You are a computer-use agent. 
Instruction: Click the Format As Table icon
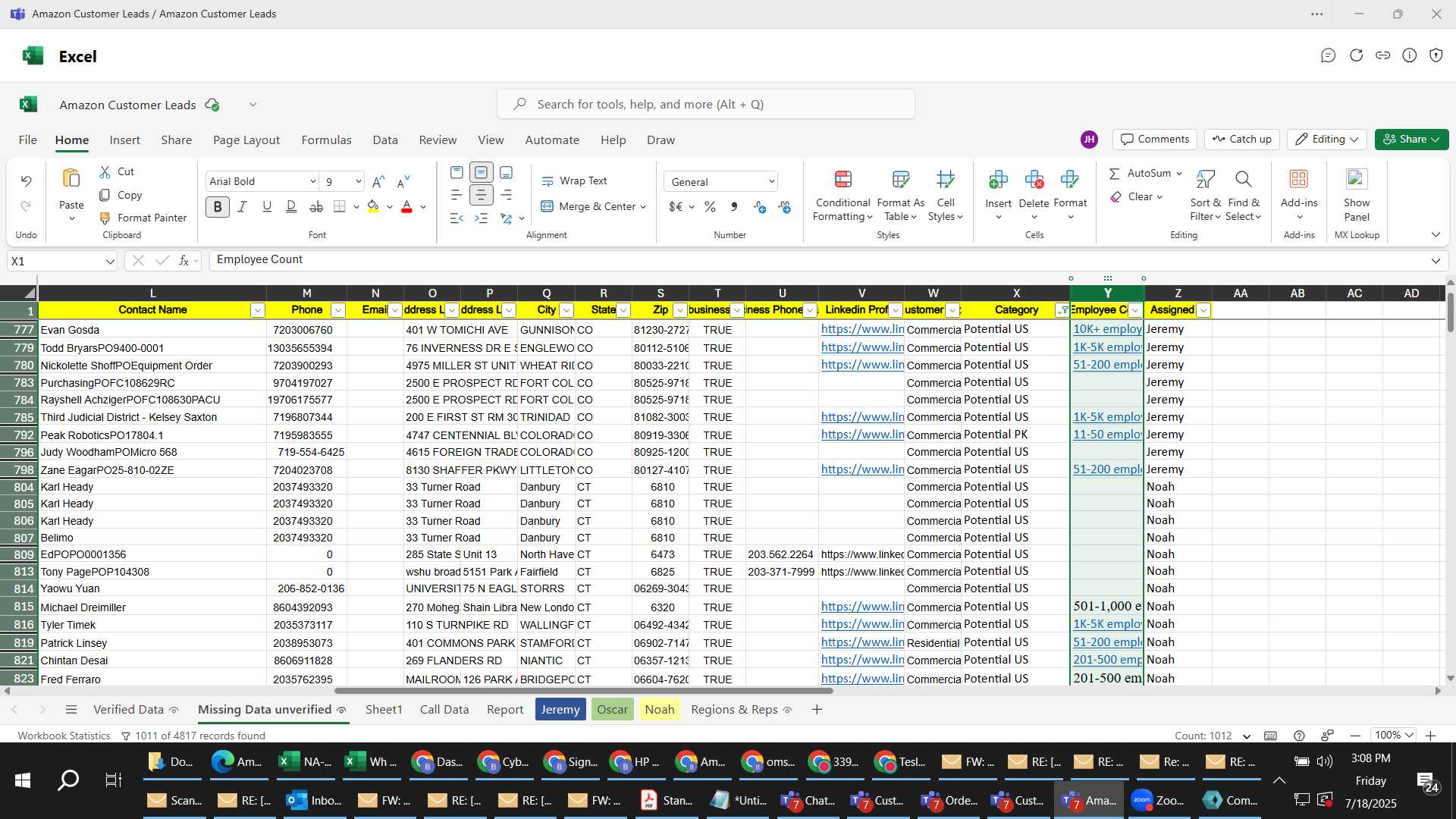pyautogui.click(x=900, y=179)
